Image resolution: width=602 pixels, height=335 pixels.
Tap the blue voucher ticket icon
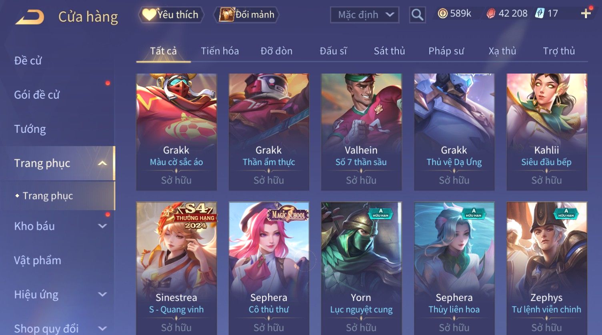[x=540, y=13]
